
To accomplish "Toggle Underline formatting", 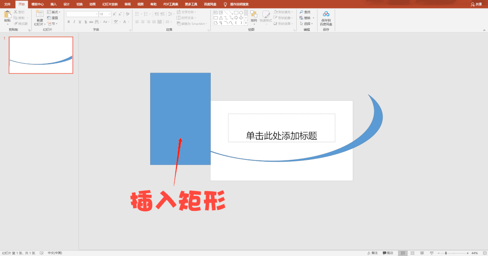I will tap(80, 22).
